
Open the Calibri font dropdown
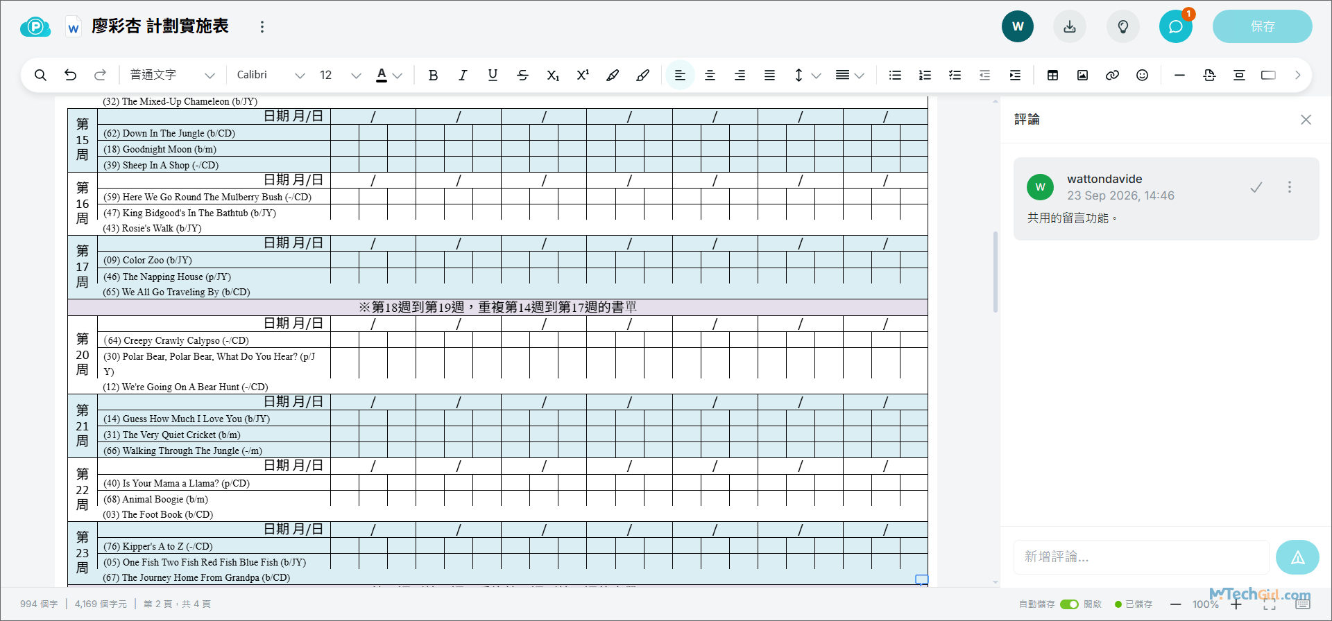coord(271,75)
